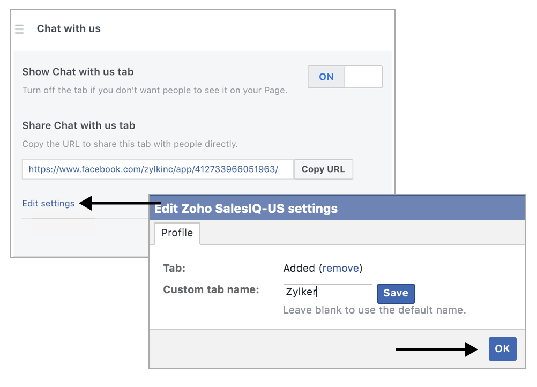Screen dimensions: 537x387
Task: Click the 'Share Chat with us tab' heading
Action: tap(78, 125)
